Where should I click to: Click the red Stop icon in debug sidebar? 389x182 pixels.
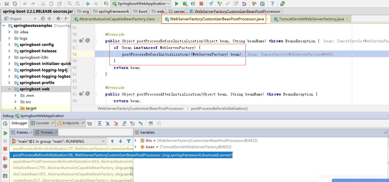point(5,149)
